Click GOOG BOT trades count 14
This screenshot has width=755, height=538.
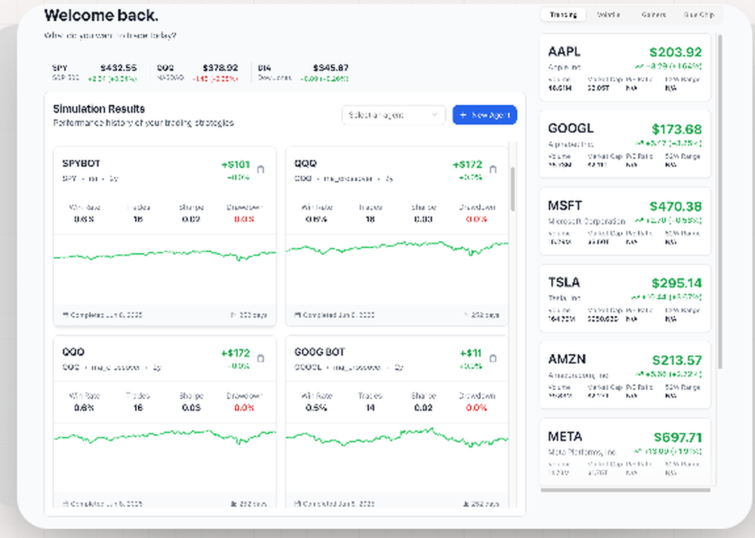pos(370,407)
